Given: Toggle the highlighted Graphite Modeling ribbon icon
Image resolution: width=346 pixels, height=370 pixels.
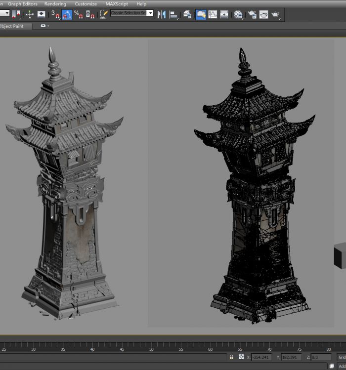Looking at the screenshot, I should click(x=201, y=14).
